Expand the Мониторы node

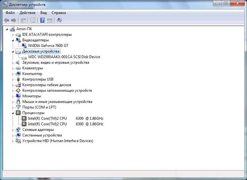point(13,96)
